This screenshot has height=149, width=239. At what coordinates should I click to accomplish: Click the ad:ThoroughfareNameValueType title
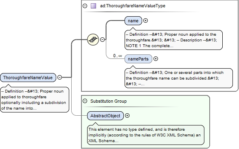coord(133,6)
